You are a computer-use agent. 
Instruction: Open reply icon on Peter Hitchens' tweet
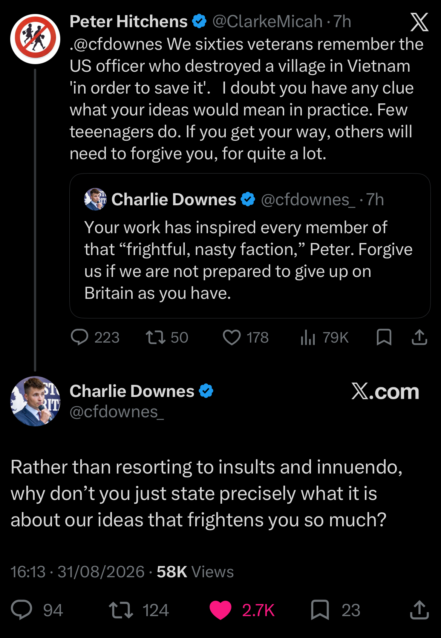click(80, 337)
